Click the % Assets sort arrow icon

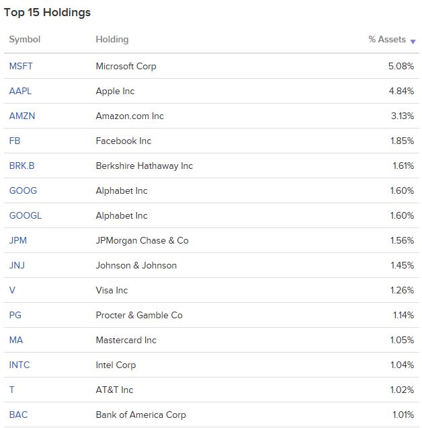413,42
